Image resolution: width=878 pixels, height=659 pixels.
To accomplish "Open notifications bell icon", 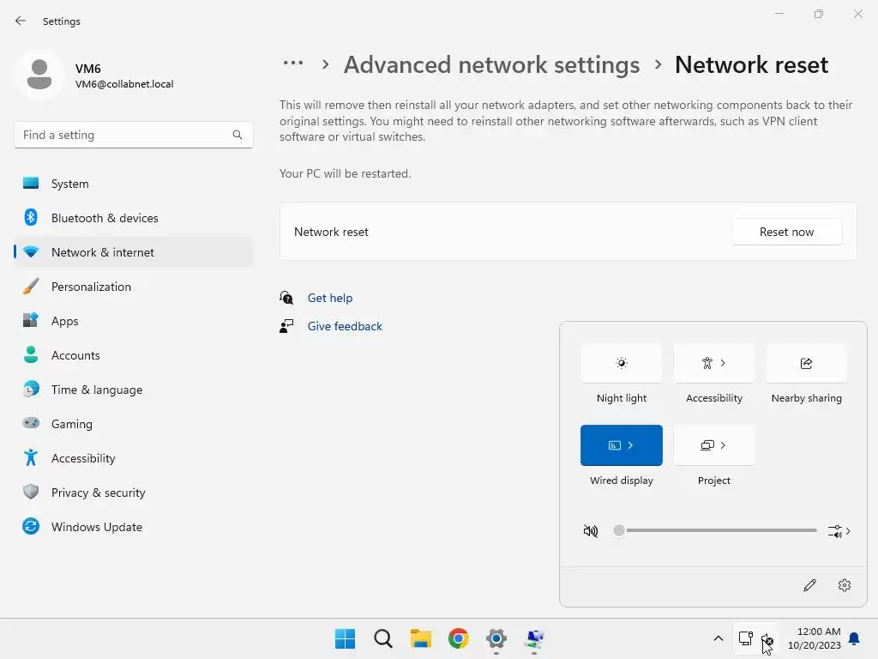I will (x=855, y=638).
